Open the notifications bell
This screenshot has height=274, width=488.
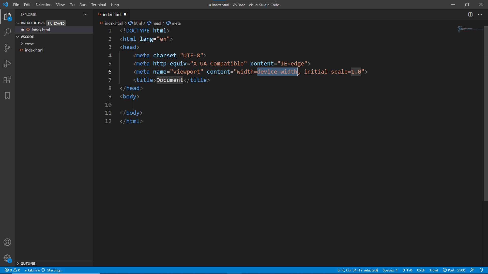click(x=481, y=270)
